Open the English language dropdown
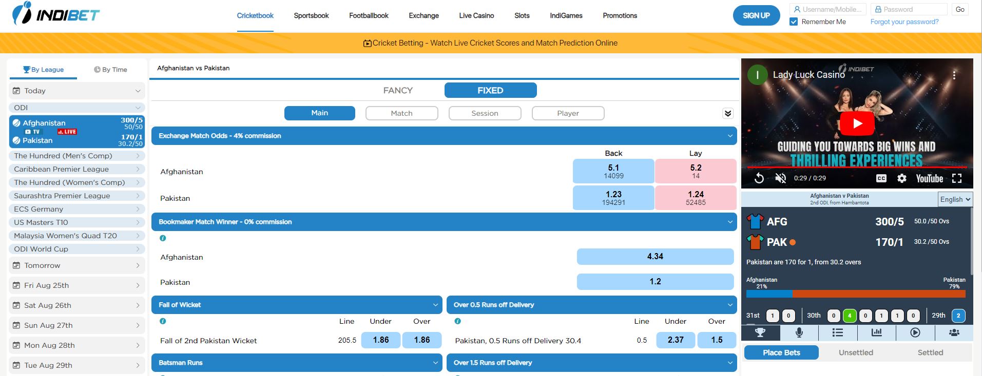Screen dimensions: 982x376 955,199
